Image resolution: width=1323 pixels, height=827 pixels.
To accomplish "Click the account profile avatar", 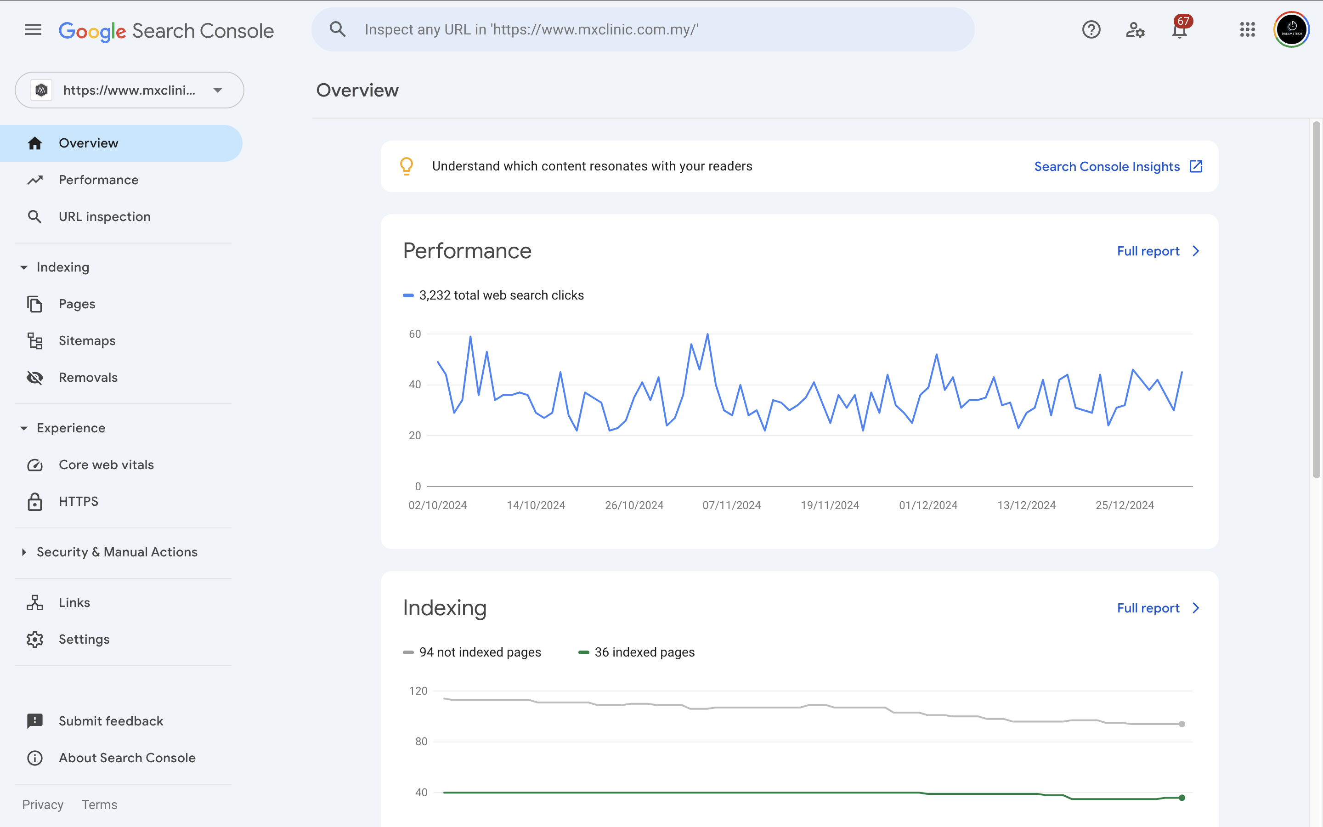I will (1291, 29).
